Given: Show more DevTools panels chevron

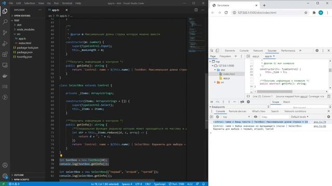Looking at the screenshot, I should (x=300, y=51).
